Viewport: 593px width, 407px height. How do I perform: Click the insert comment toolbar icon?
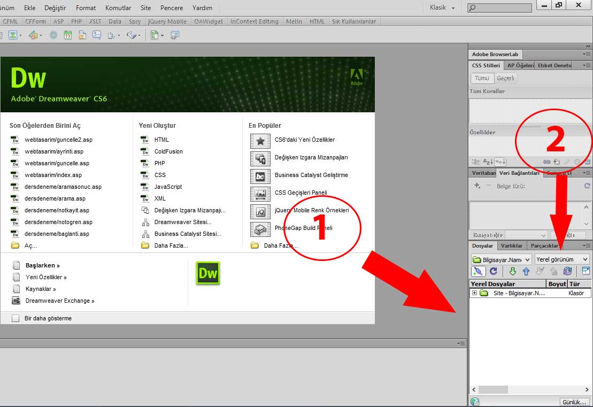(97, 35)
